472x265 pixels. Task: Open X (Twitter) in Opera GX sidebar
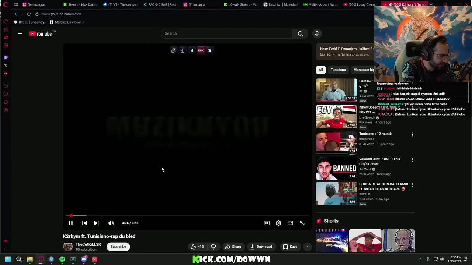[6, 66]
